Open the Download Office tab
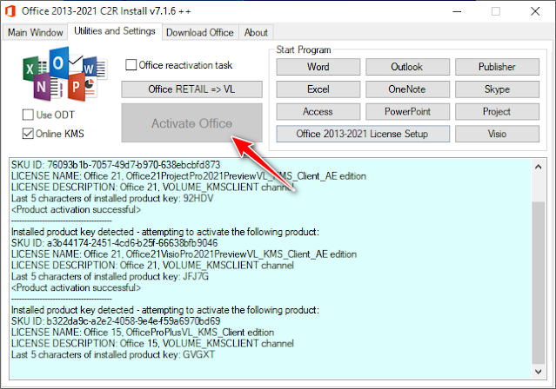The image size is (556, 389). point(199,33)
